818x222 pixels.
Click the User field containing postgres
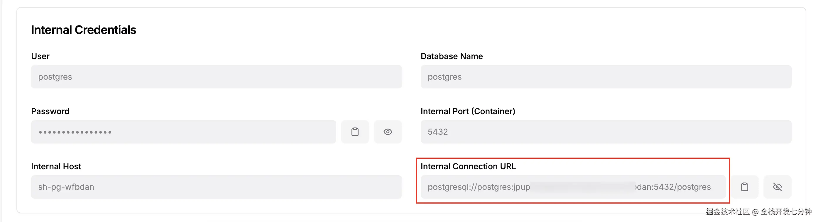click(216, 77)
